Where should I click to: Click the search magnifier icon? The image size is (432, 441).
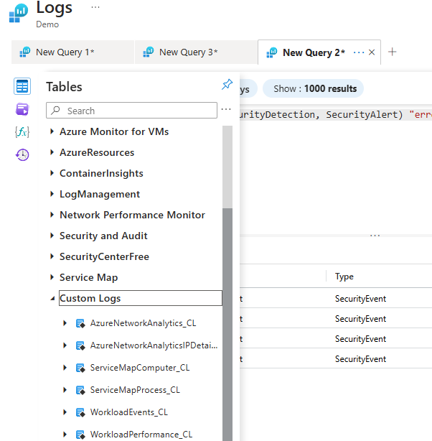click(x=56, y=111)
